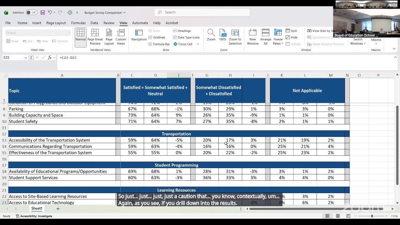Select Student Support Services cell
Image resolution: width=400 pixels, height=225 pixels.
pyautogui.click(x=62, y=177)
